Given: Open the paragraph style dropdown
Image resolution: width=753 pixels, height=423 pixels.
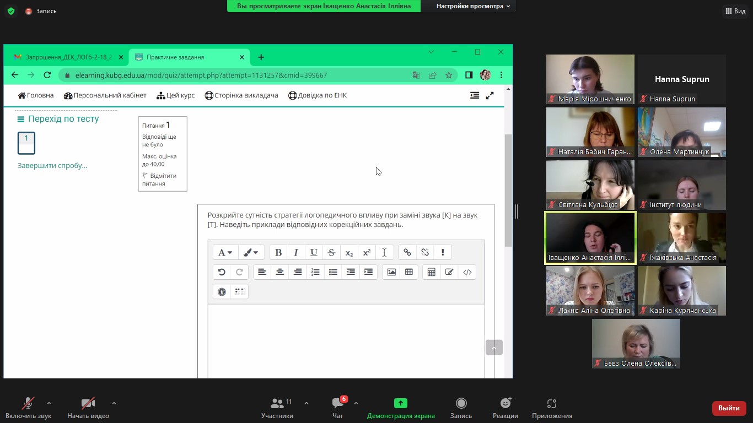Looking at the screenshot, I should coord(225,252).
